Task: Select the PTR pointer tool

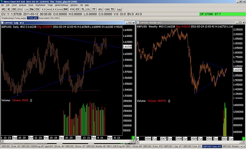Action: [x=72, y=9]
